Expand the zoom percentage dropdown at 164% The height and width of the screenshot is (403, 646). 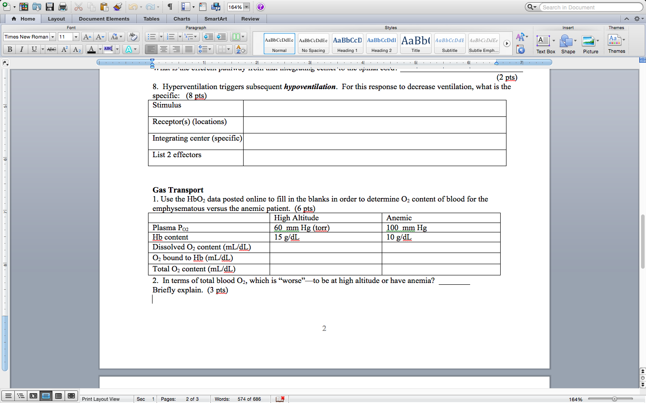click(x=246, y=7)
